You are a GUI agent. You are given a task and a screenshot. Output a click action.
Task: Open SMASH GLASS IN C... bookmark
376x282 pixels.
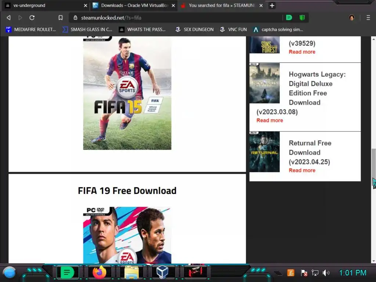tap(87, 29)
